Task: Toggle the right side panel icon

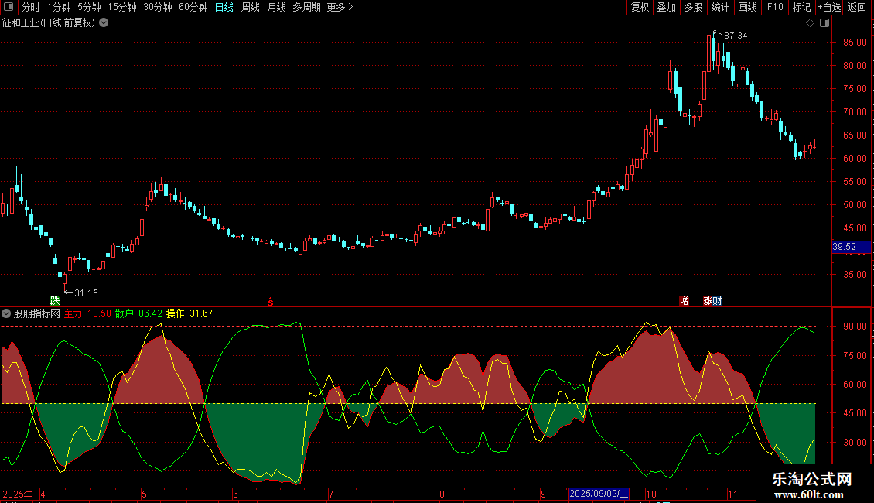Action: (824, 23)
